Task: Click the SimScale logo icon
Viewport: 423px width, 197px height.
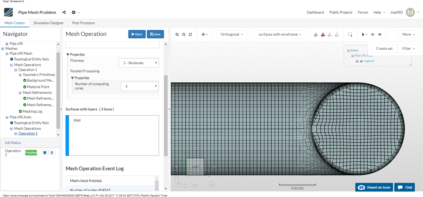Action: [8, 12]
